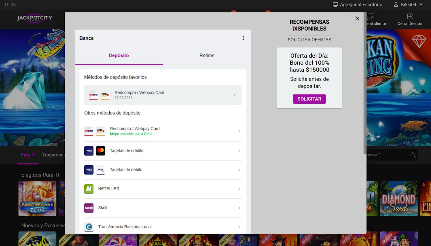Click the Skrill logo icon

pyautogui.click(x=89, y=208)
